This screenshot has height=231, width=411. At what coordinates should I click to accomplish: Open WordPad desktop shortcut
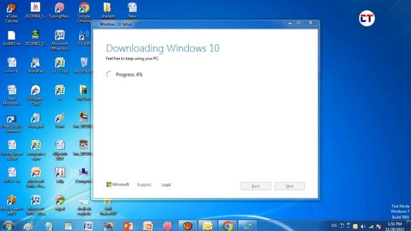pos(36,65)
